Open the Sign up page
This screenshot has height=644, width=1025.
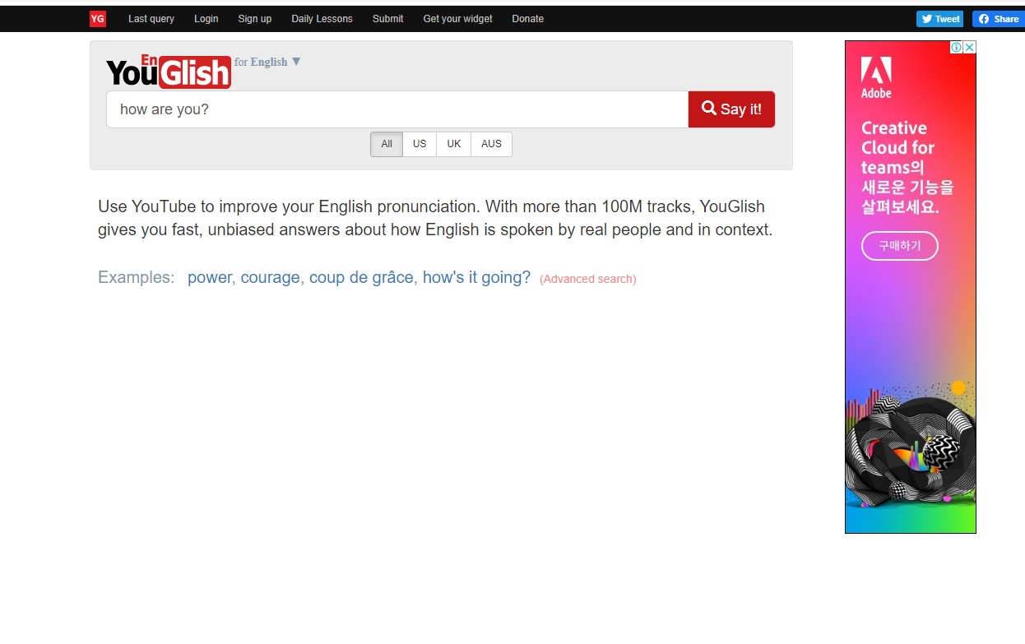tap(255, 19)
